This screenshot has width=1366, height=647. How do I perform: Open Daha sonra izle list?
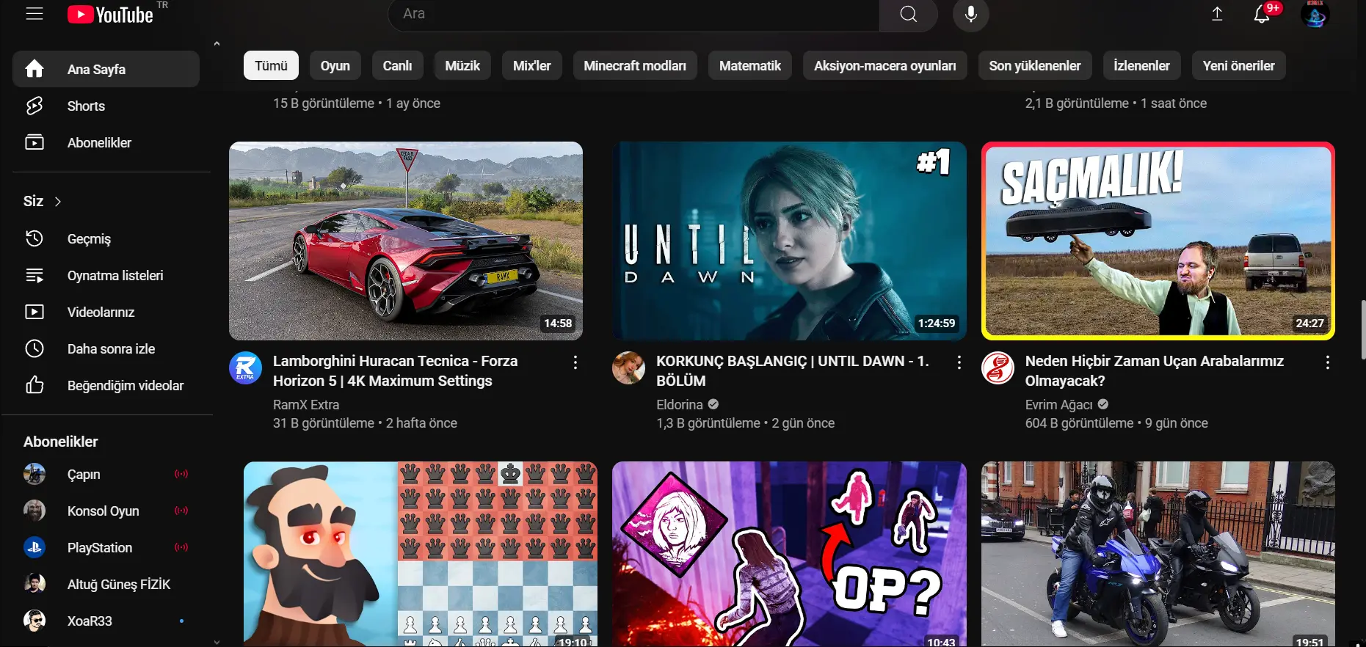click(x=106, y=348)
